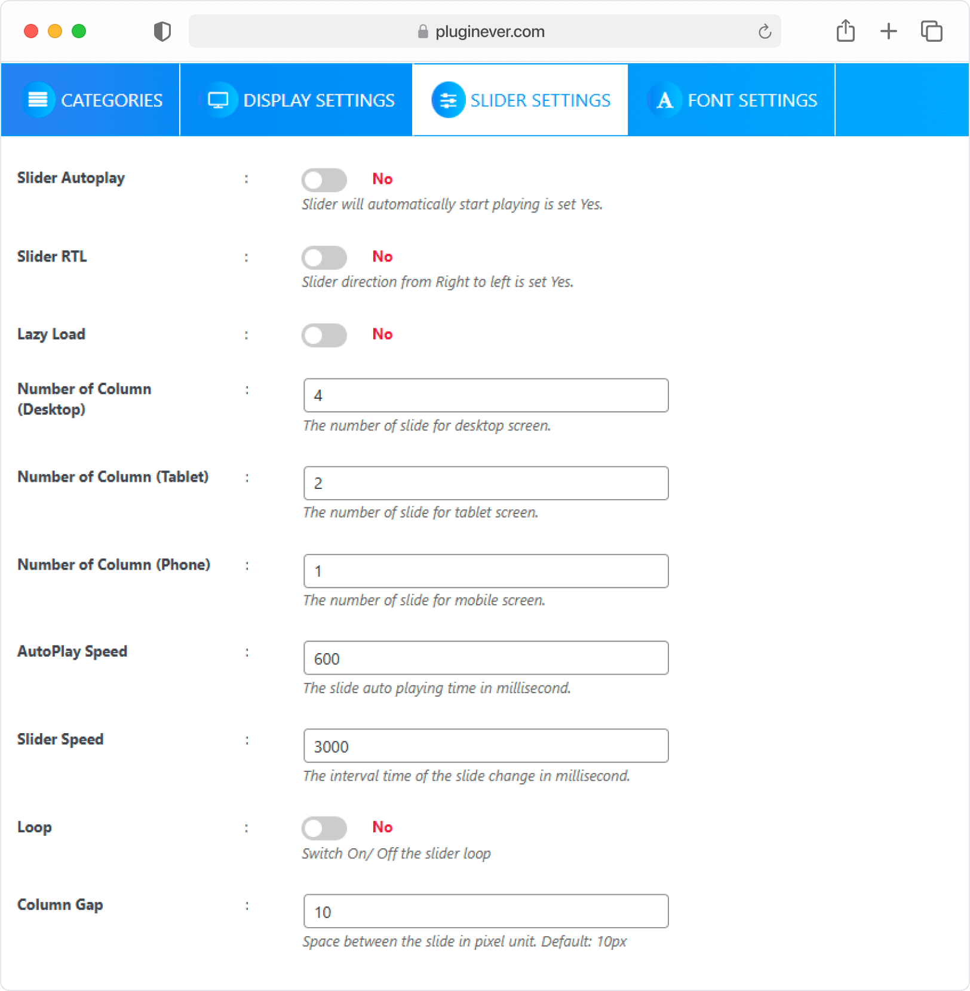The image size is (970, 991).
Task: Click 'Switch On/ Off the slider loop' hint
Action: point(396,854)
